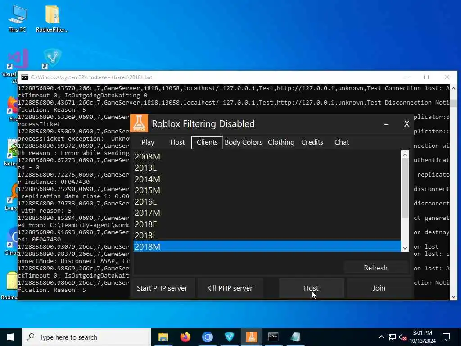The width and height of the screenshot is (461, 346).
Task: Open the notification center icon
Action: click(x=446, y=337)
